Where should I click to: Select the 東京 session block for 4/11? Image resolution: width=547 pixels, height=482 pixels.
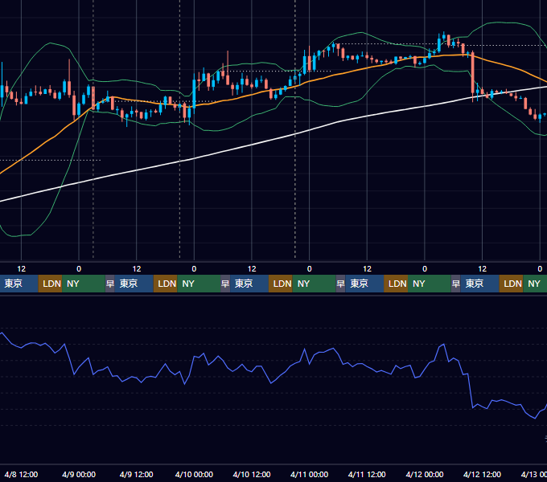pyautogui.click(x=364, y=284)
